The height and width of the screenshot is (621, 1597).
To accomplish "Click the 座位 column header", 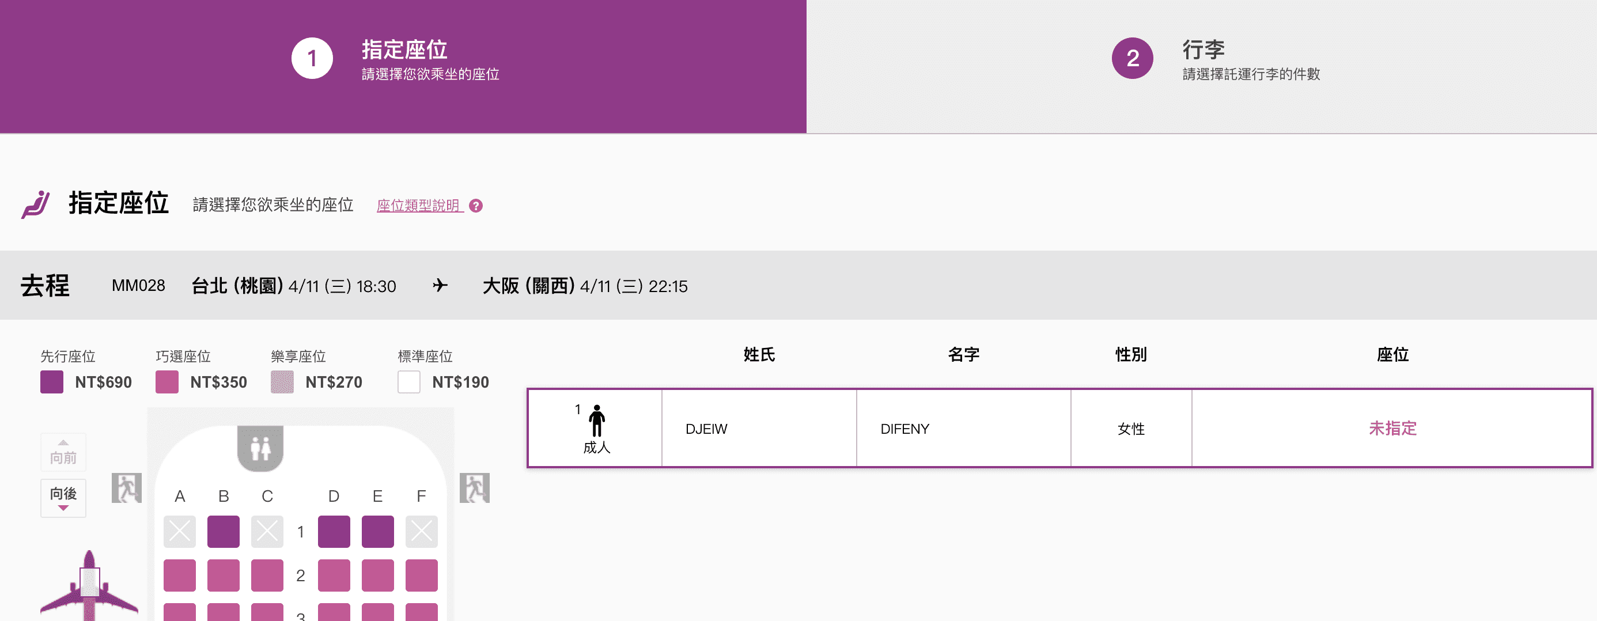I will (x=1392, y=354).
